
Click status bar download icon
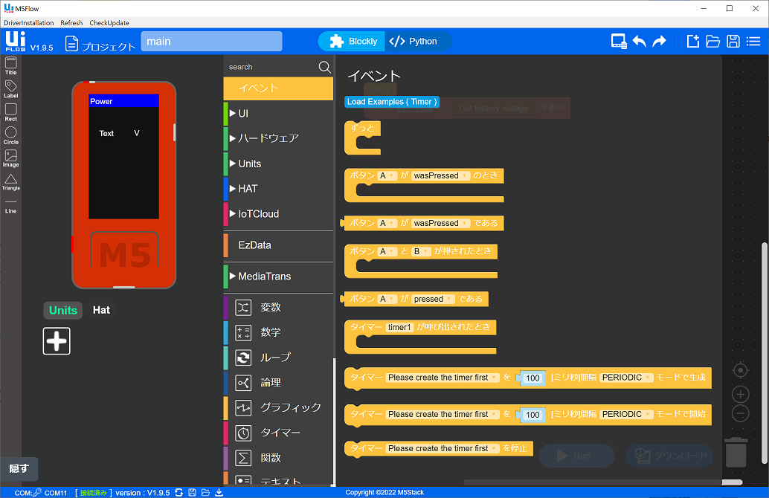(219, 493)
